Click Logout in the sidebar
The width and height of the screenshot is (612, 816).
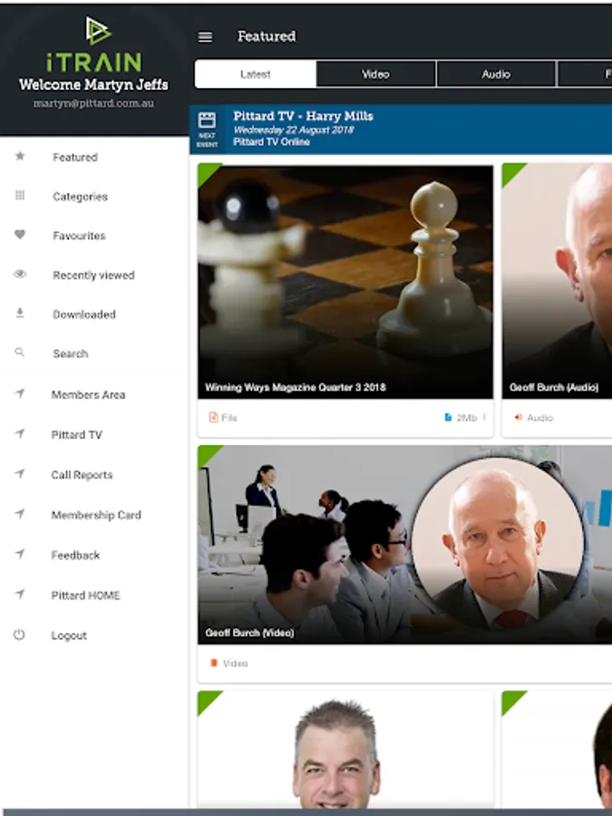click(x=69, y=636)
